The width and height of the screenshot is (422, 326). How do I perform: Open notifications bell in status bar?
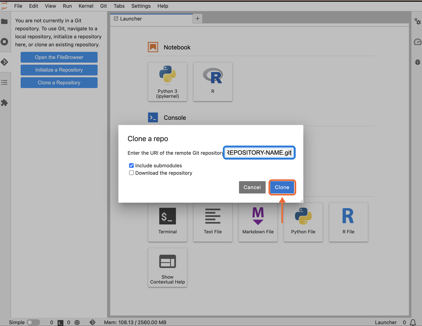point(413,322)
